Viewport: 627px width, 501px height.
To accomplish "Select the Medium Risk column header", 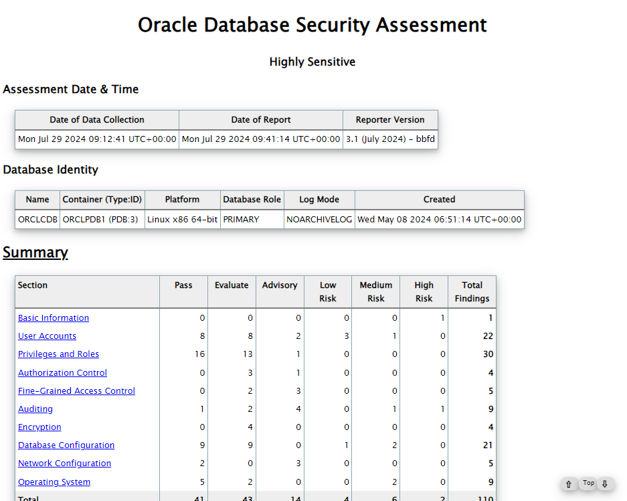I will 375,291.
